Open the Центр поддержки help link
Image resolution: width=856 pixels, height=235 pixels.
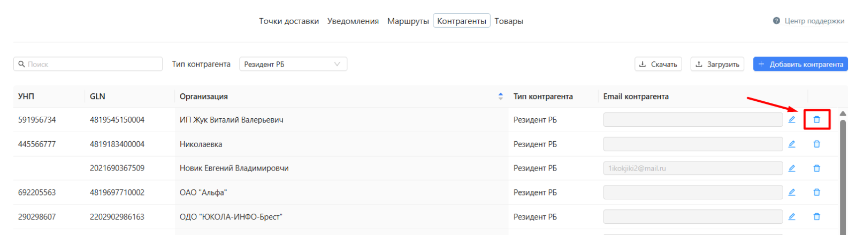808,21
